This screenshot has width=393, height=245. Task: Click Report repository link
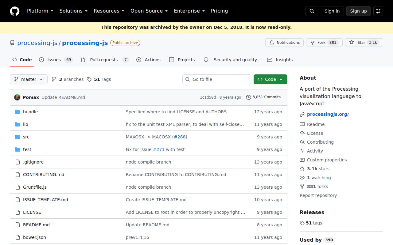point(318,195)
